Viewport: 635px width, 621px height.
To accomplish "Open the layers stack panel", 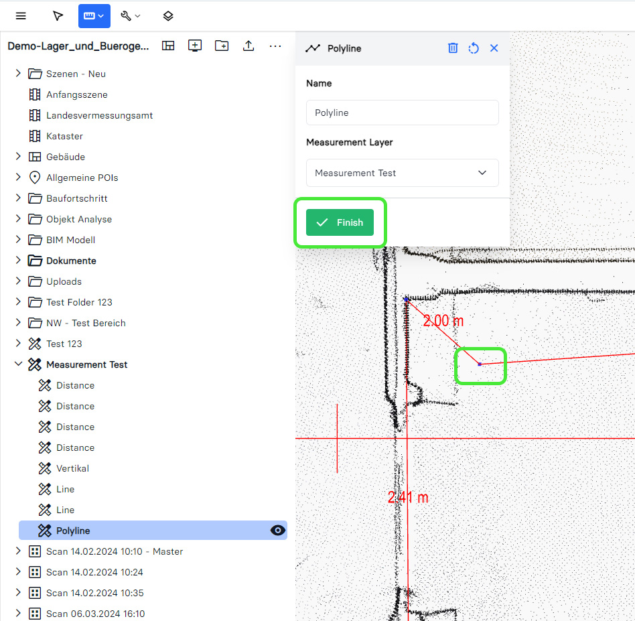I will click(x=168, y=16).
